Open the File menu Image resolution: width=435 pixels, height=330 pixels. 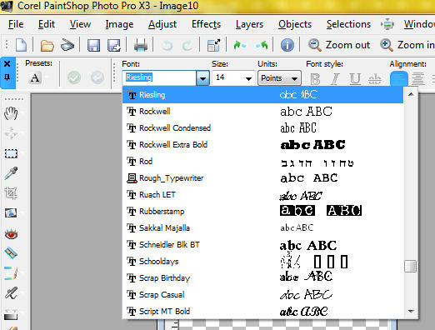(16, 24)
